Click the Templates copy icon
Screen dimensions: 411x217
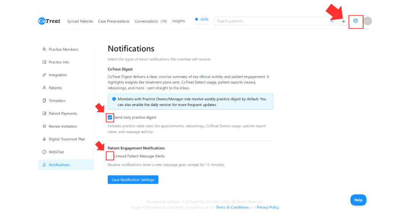44,101
